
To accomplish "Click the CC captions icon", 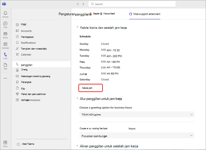I will point(17,76).
